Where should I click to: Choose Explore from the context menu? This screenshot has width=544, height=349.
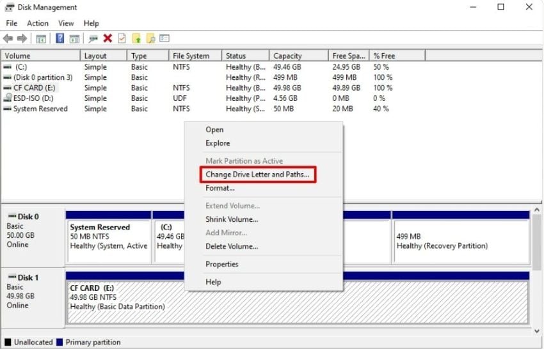tap(264, 143)
